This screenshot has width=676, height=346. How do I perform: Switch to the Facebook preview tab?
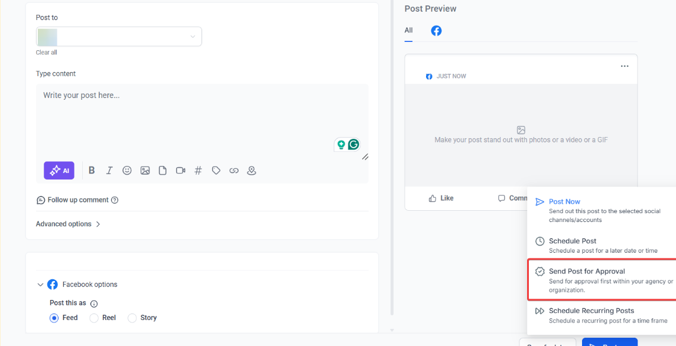436,31
